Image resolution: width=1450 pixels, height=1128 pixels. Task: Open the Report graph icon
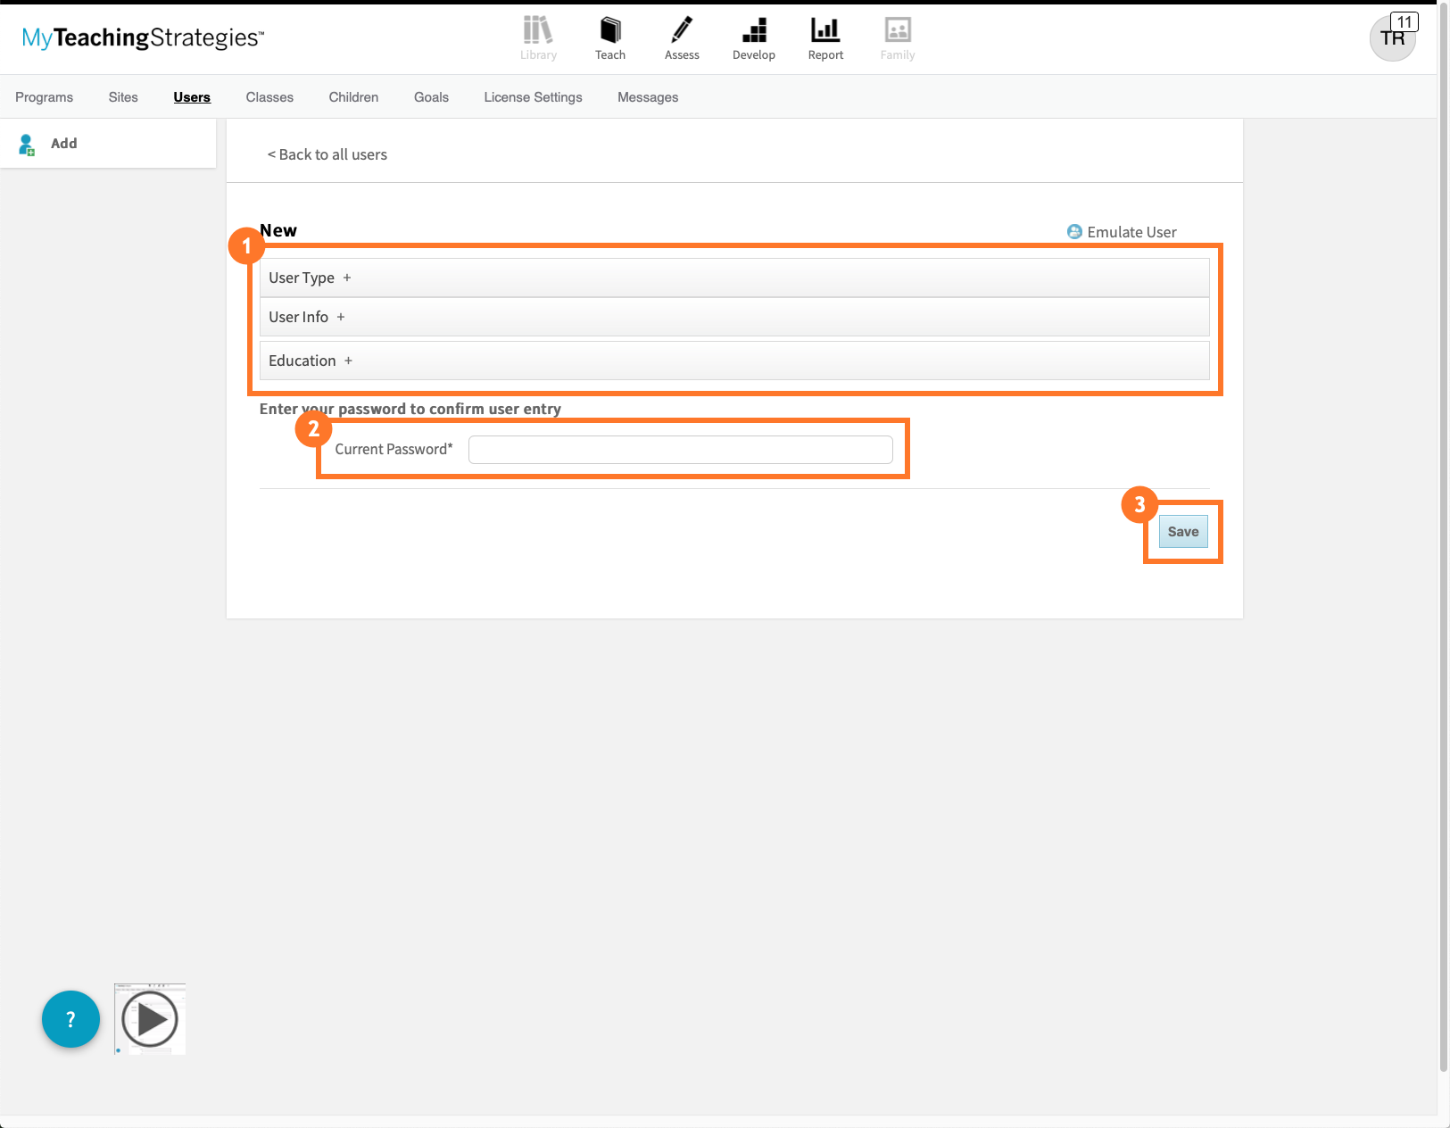(x=824, y=36)
